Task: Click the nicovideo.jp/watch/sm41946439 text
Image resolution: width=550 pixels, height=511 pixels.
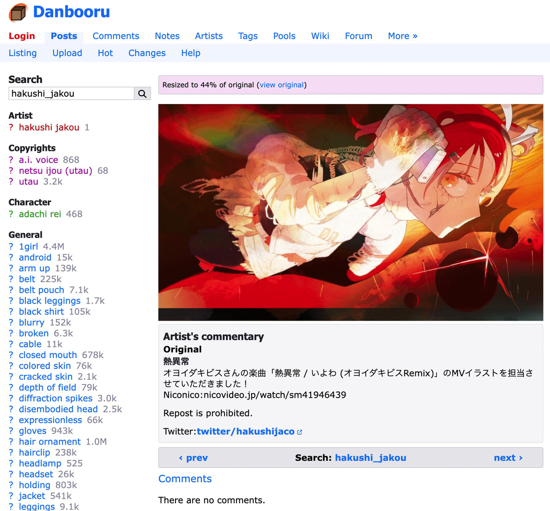Action: 275,395
